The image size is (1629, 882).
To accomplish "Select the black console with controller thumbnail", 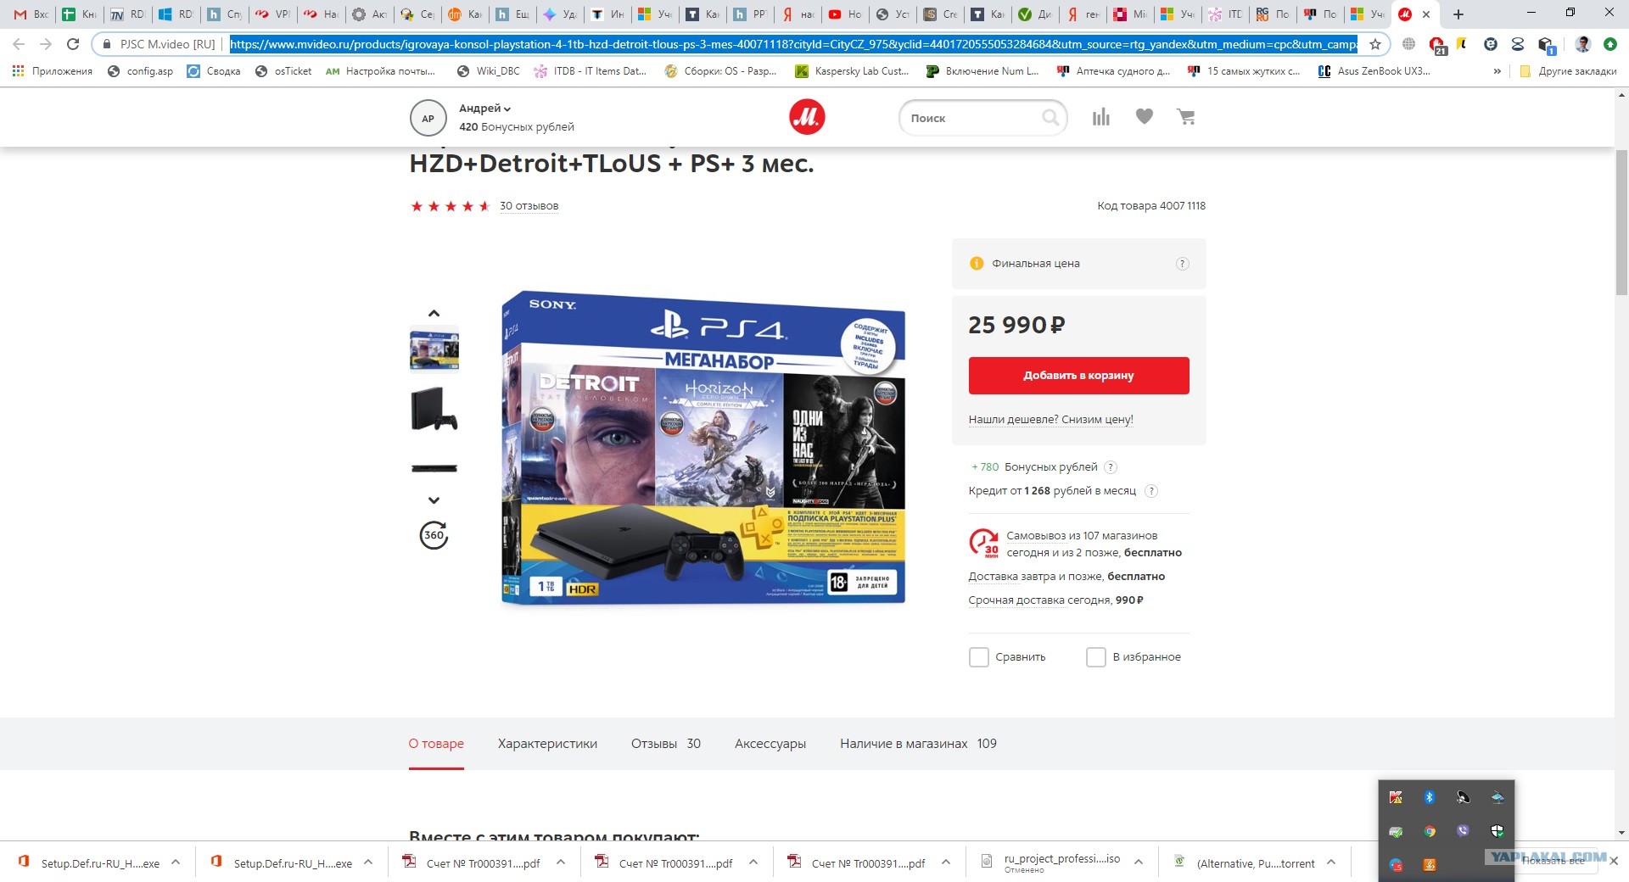I will (434, 409).
